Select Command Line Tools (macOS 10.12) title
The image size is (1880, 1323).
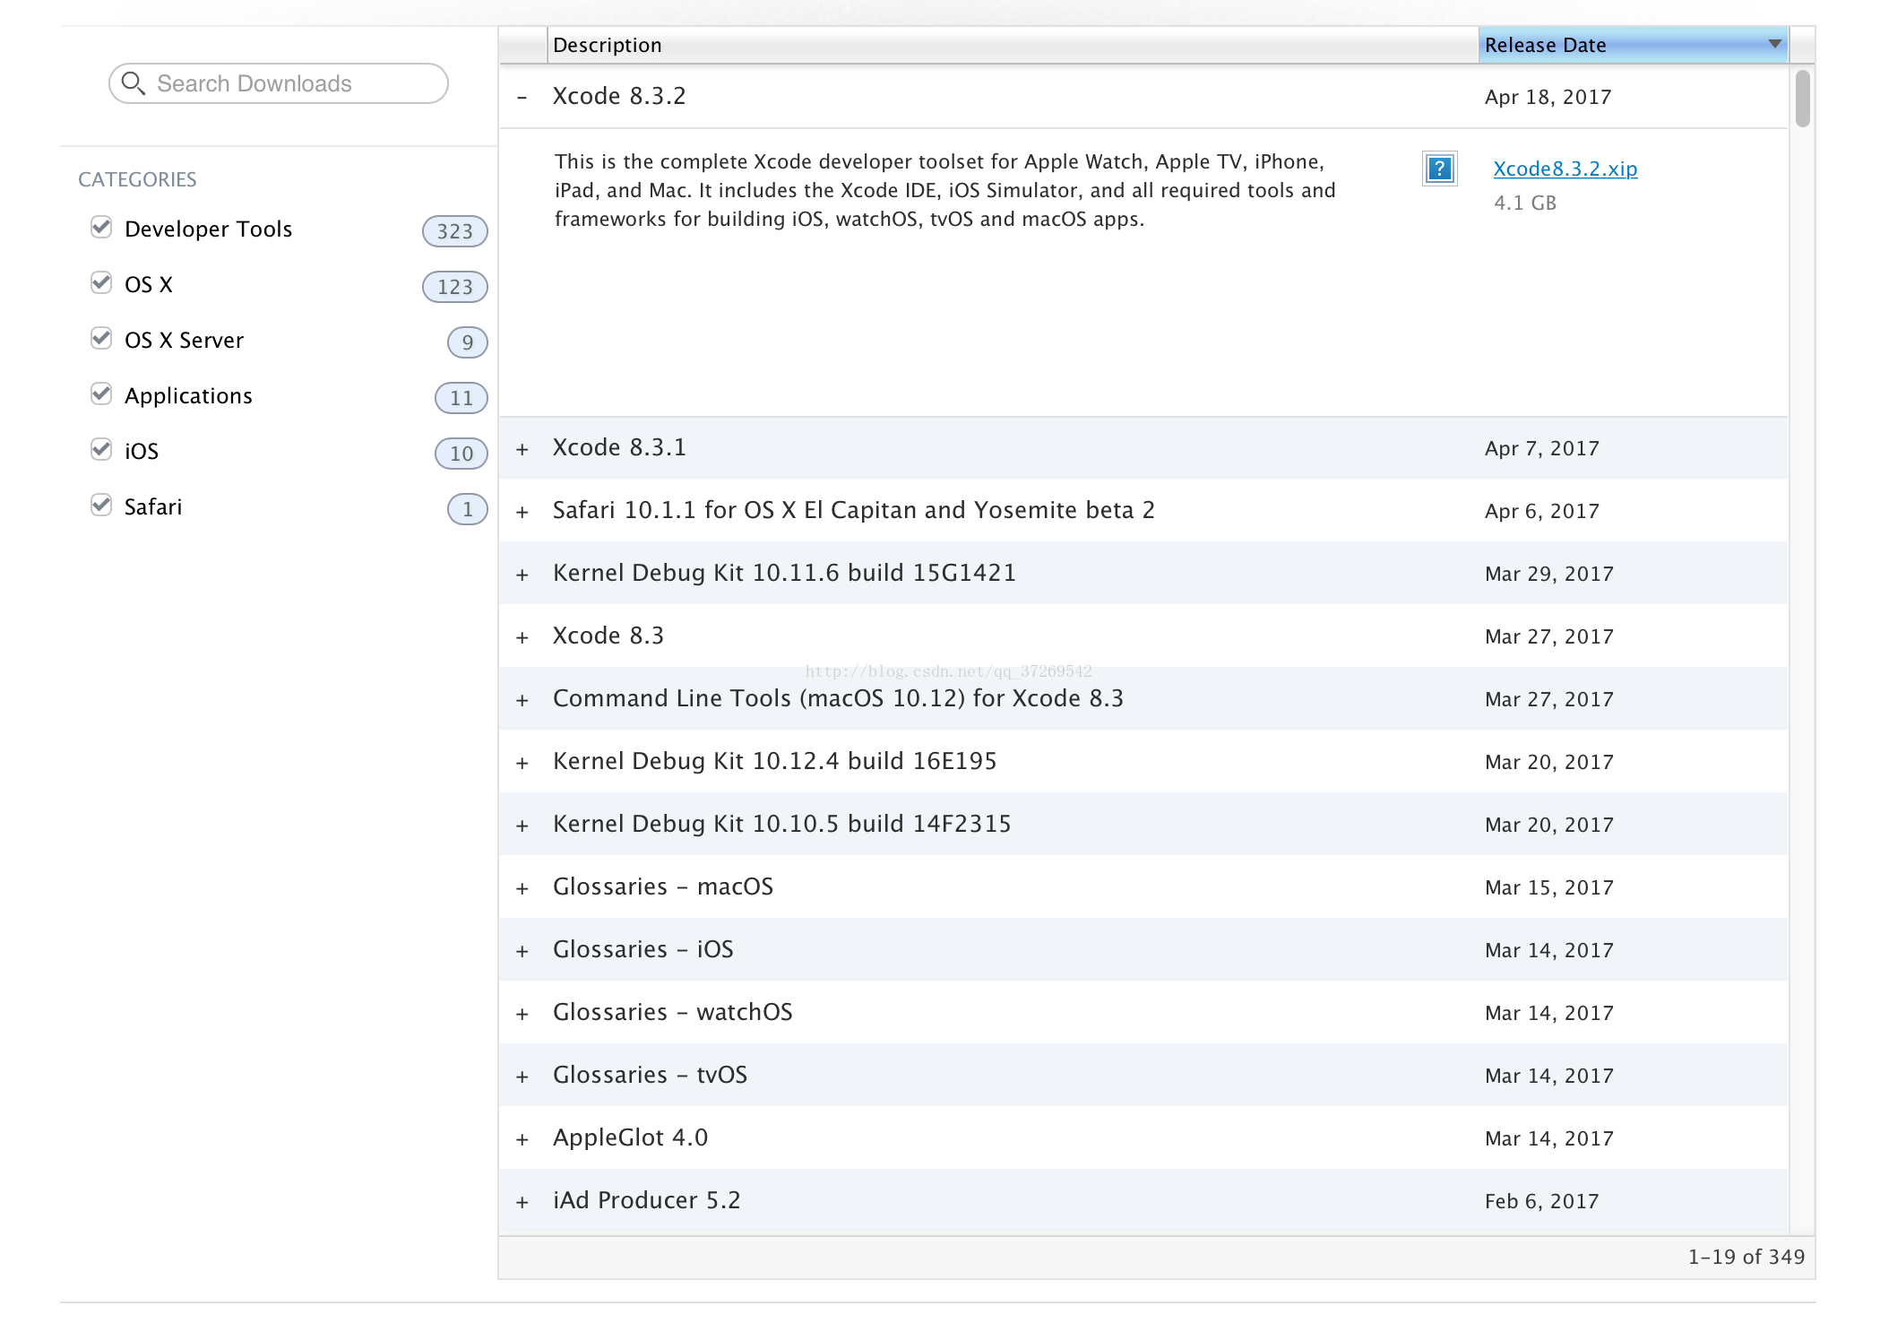pos(838,698)
